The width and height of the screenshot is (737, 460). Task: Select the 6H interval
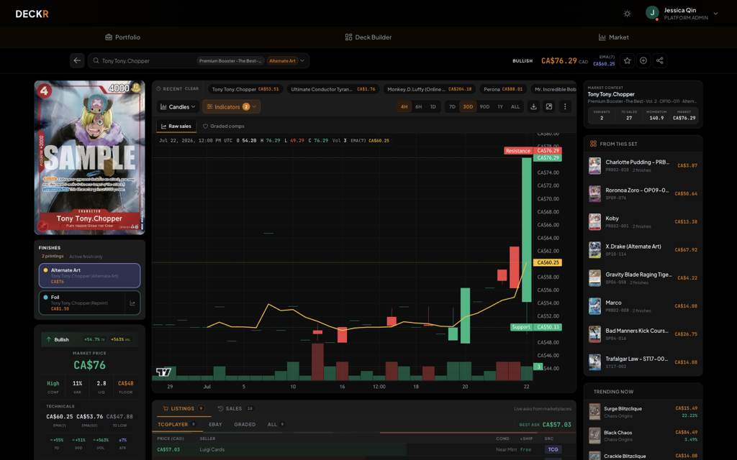(x=418, y=106)
